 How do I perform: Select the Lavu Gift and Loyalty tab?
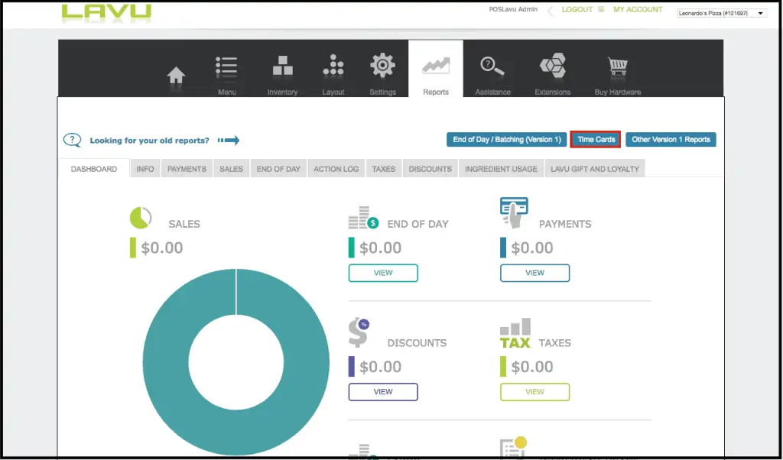(x=594, y=169)
